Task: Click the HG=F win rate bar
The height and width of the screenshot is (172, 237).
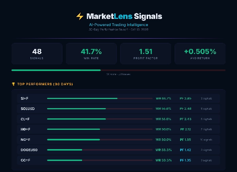Action: point(100,129)
